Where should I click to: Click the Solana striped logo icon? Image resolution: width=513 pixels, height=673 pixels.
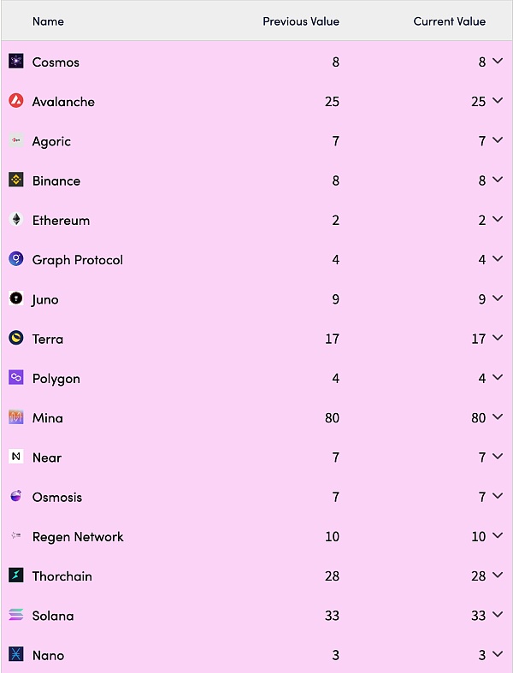pyautogui.click(x=16, y=615)
